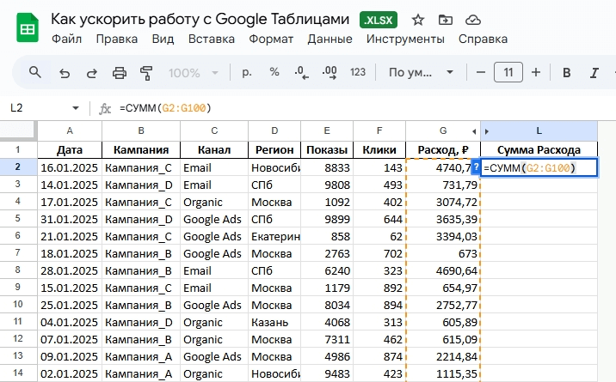
Task: Check cloud save status icon
Action: click(472, 20)
